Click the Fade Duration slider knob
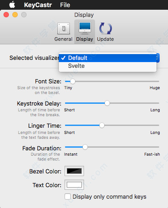168x208 pixels. point(85,147)
